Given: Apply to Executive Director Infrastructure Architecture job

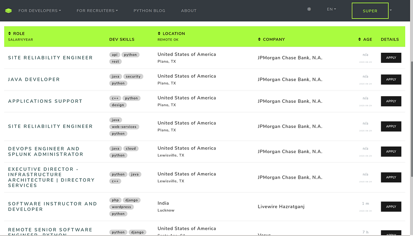Looking at the screenshot, I should click(x=391, y=177).
